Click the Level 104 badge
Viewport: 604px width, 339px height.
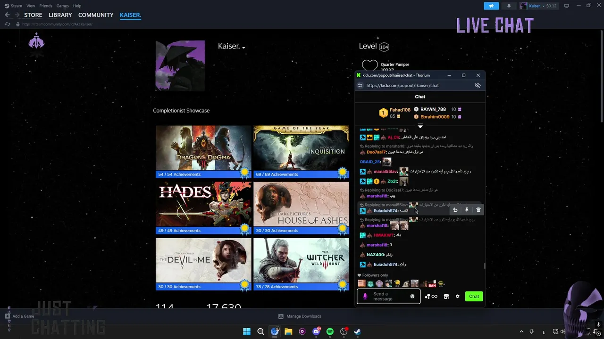click(x=384, y=47)
